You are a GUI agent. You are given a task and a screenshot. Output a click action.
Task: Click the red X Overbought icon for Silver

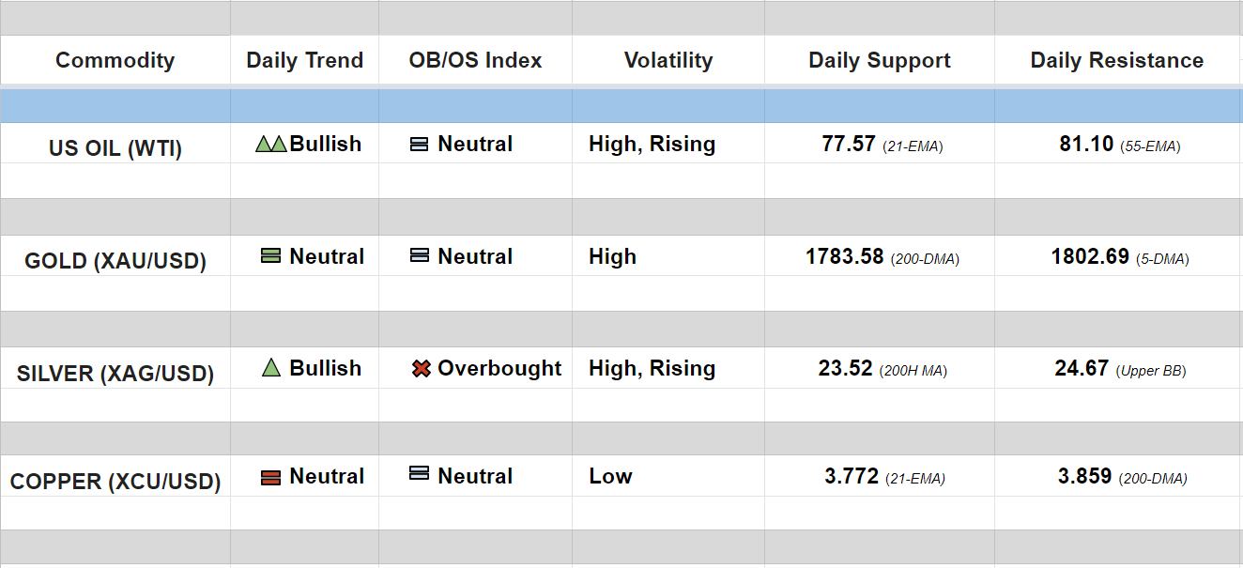[422, 369]
